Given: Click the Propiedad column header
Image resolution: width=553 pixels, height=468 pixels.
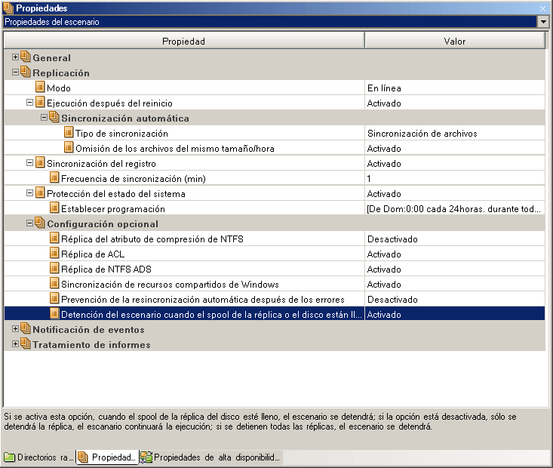Looking at the screenshot, I should pyautogui.click(x=183, y=42).
